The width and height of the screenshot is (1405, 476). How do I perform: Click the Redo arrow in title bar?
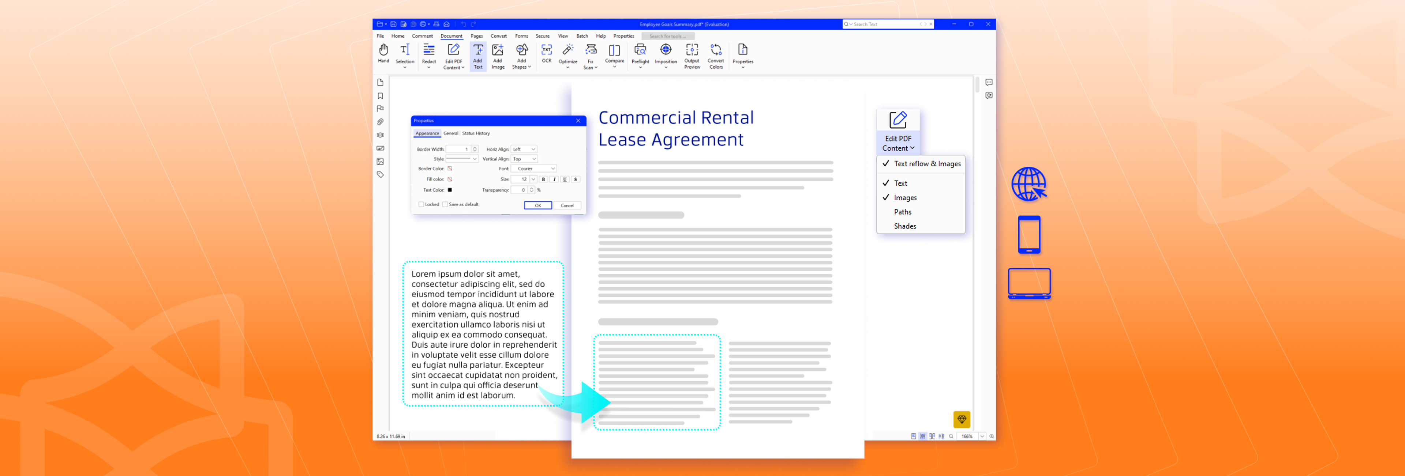pyautogui.click(x=473, y=24)
